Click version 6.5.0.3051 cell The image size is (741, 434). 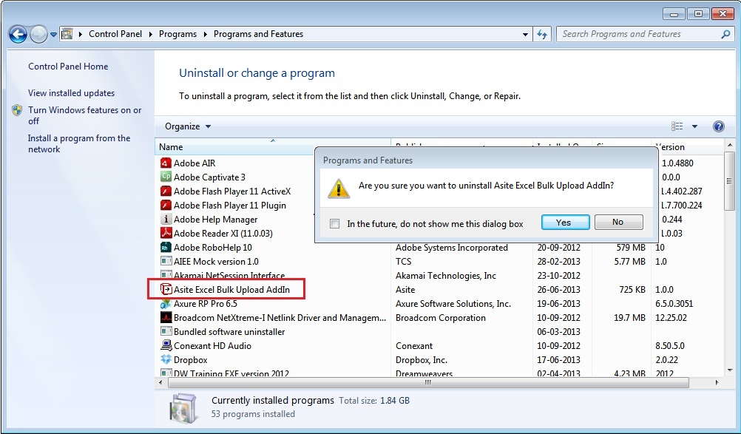point(674,304)
